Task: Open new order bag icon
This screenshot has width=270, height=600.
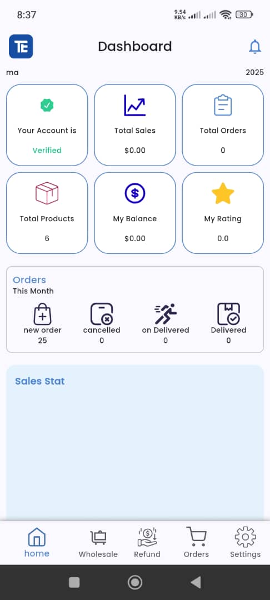Action: click(42, 314)
